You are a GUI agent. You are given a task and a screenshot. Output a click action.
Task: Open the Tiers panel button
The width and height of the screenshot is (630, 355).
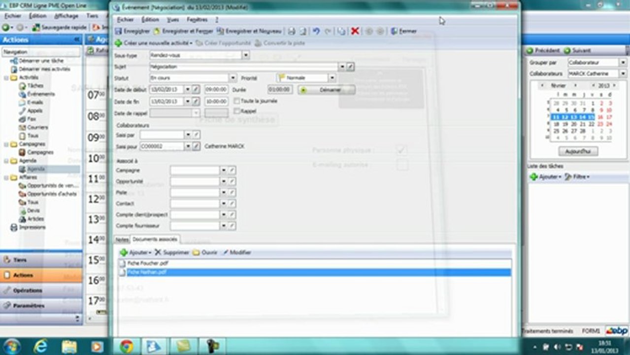click(41, 260)
